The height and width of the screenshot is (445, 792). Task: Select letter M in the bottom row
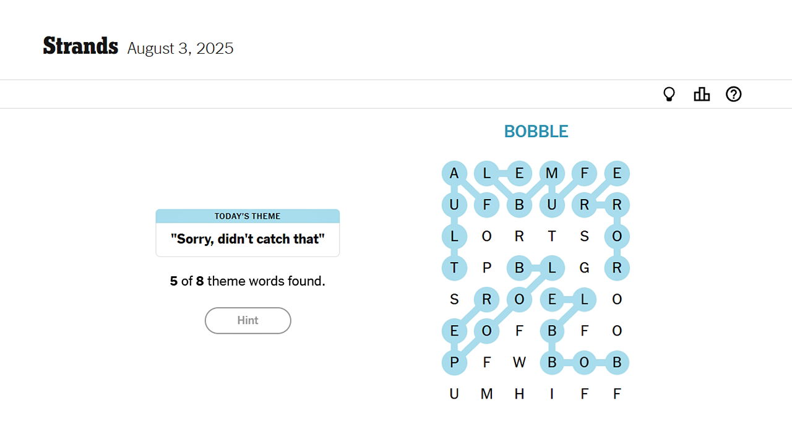(x=487, y=394)
